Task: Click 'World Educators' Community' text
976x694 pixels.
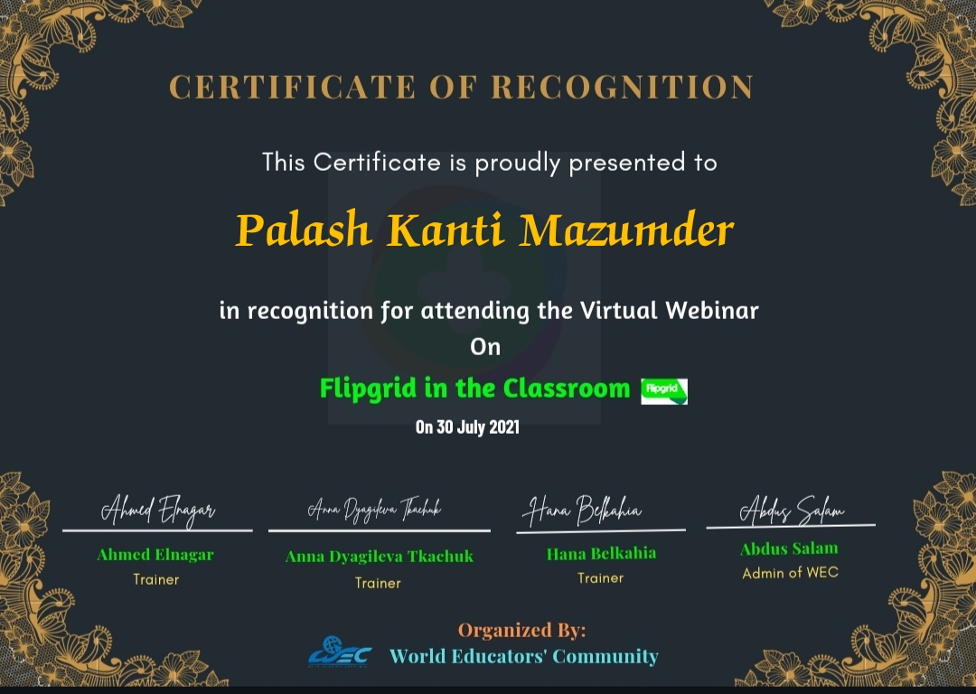Action: tap(524, 656)
